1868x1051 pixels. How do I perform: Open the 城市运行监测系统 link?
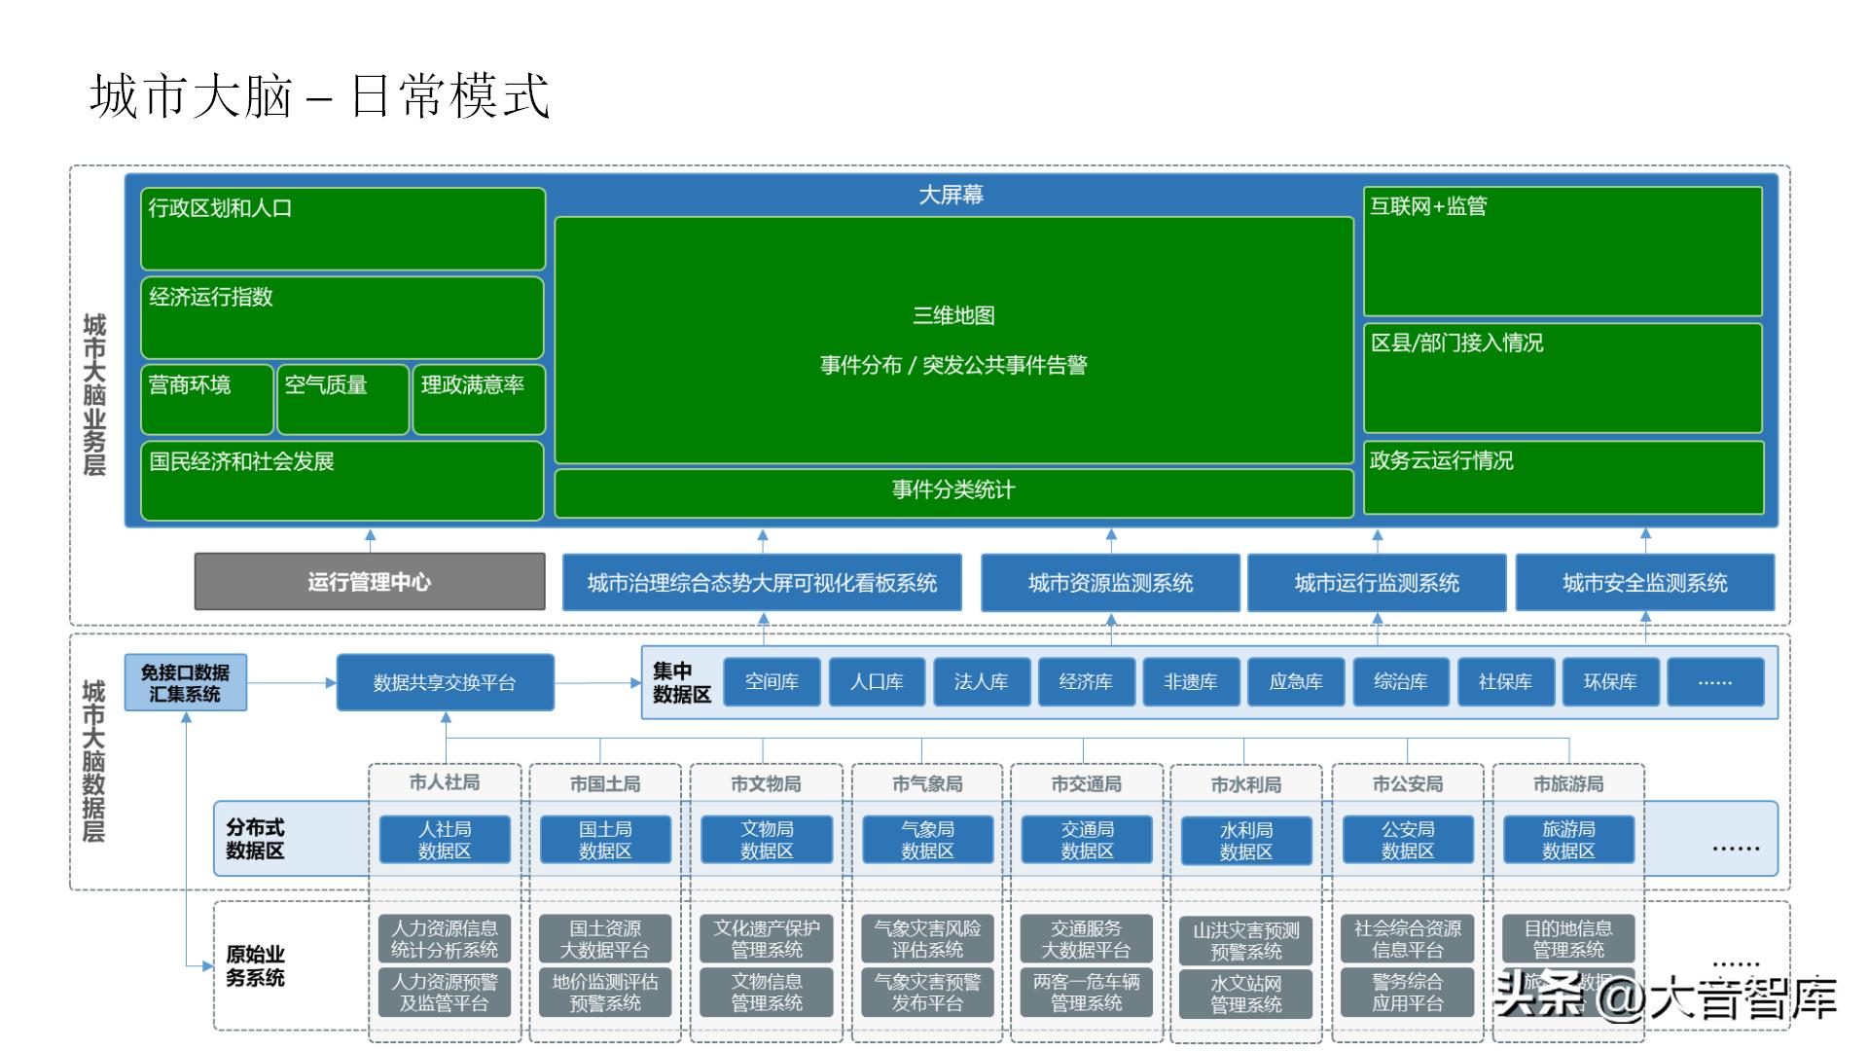pyautogui.click(x=1377, y=583)
